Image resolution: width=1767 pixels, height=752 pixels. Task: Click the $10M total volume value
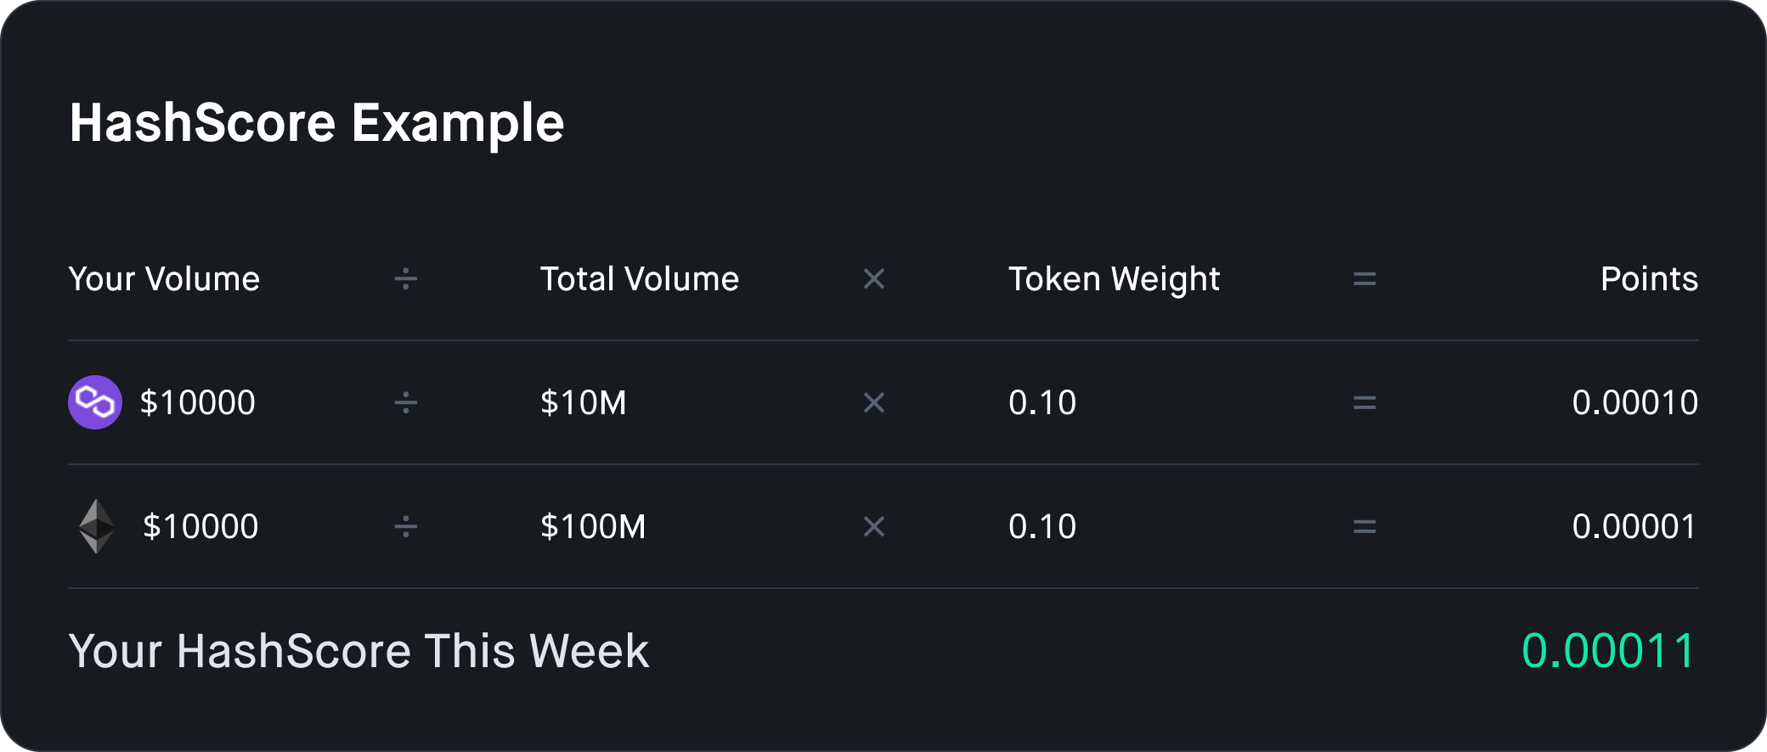click(584, 402)
